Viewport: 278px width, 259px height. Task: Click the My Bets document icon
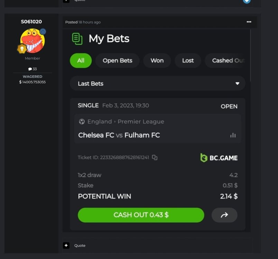tap(77, 38)
